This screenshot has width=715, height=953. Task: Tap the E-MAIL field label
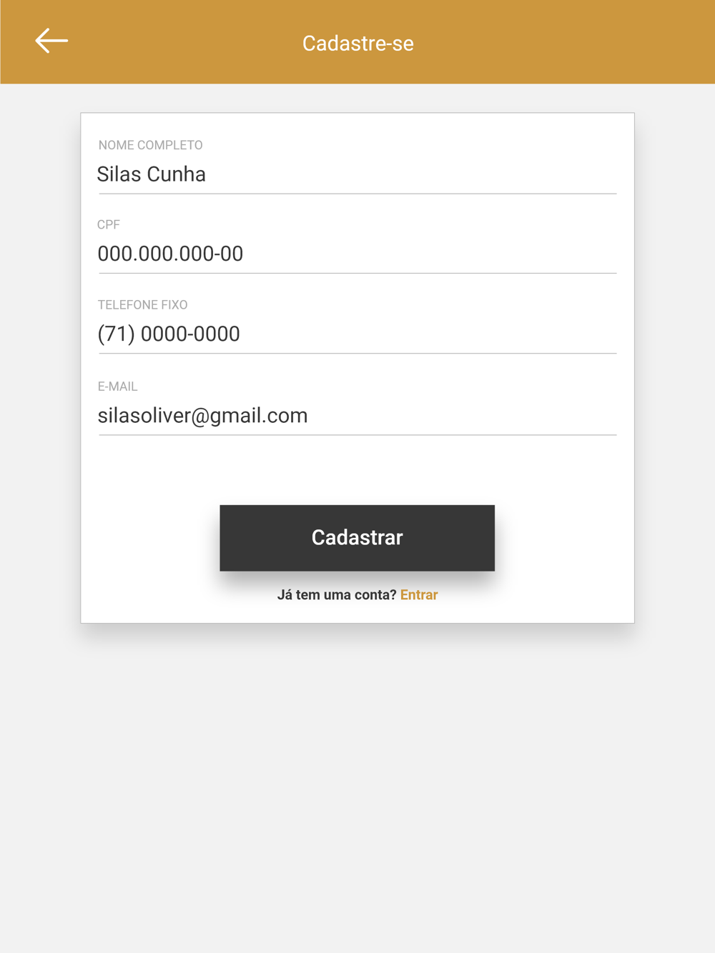pos(117,386)
